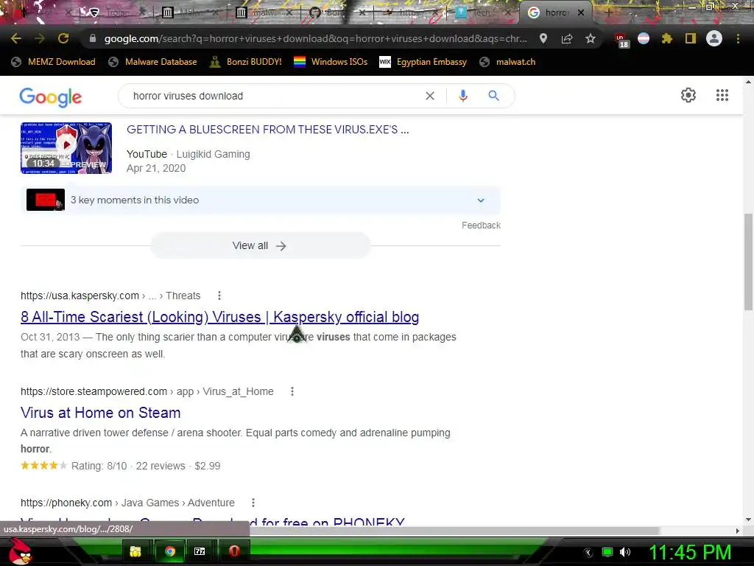Open a new browser tab

(608, 13)
